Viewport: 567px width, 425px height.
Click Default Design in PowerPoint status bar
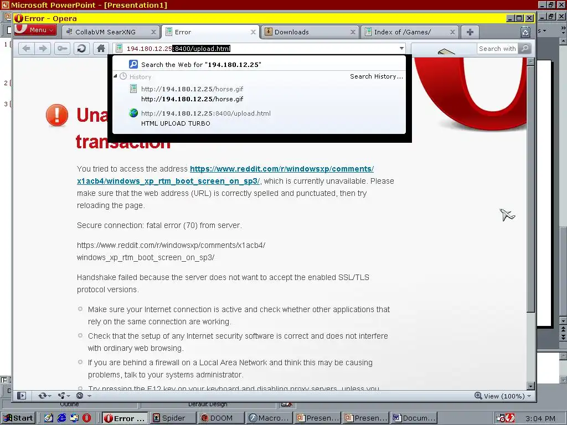208,404
